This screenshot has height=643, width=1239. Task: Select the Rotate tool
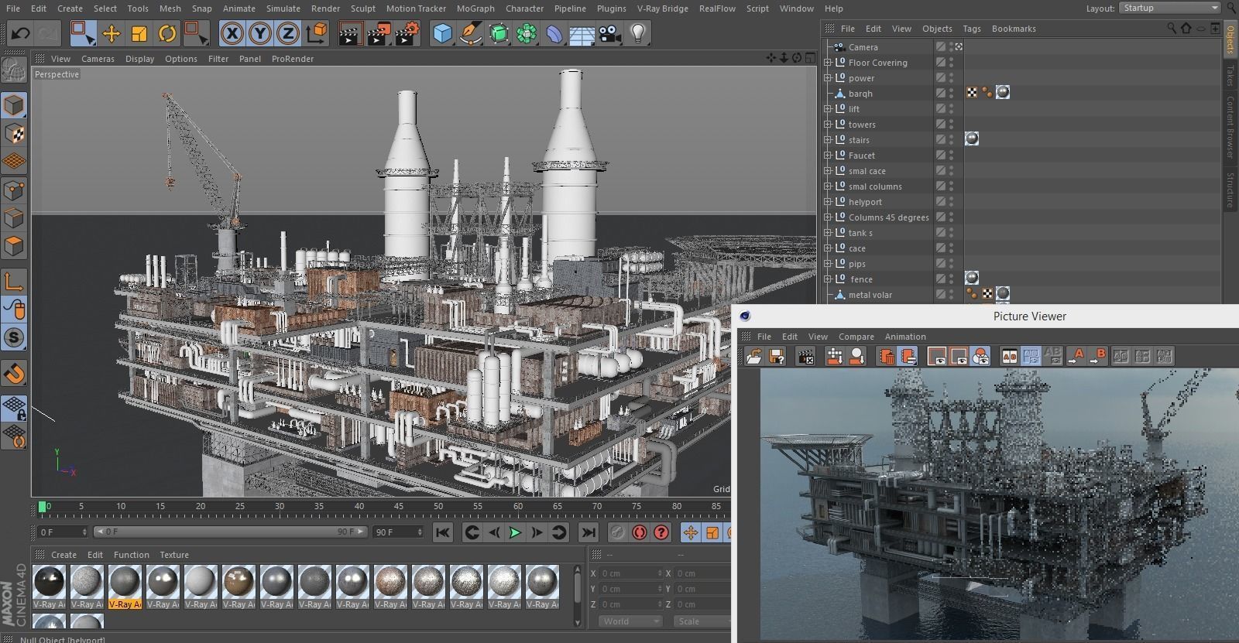point(166,33)
